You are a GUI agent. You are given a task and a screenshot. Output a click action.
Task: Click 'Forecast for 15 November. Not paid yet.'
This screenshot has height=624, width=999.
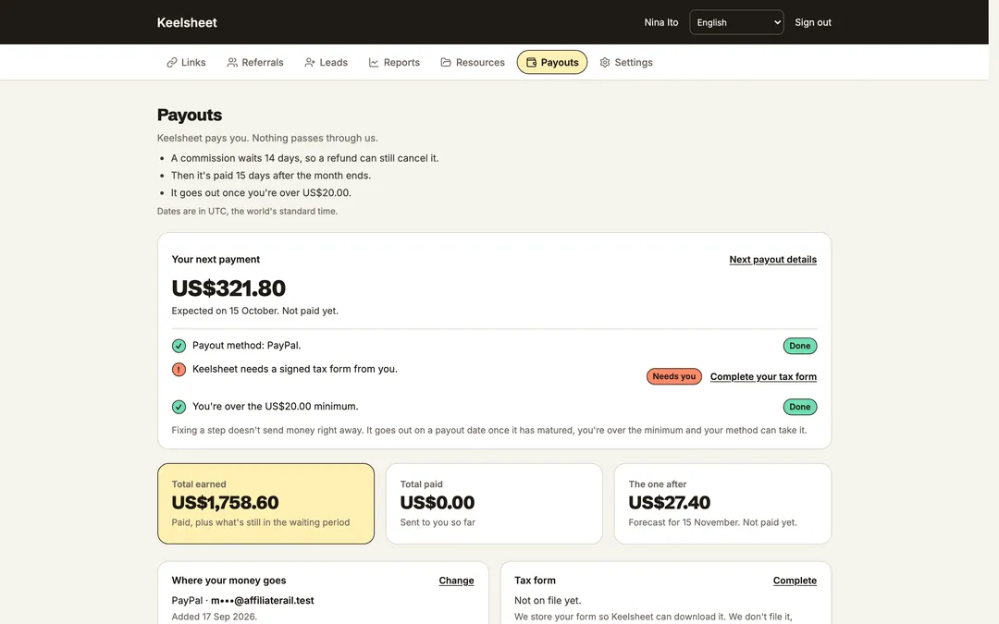pyautogui.click(x=712, y=522)
